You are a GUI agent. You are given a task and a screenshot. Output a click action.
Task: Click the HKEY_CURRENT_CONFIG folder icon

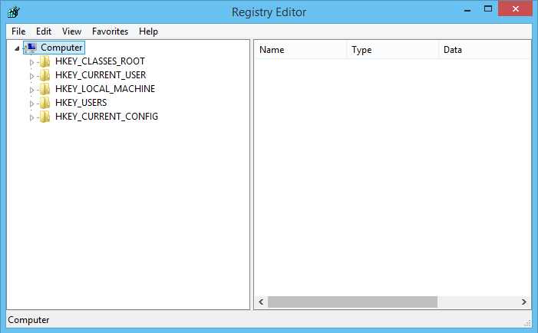coord(45,117)
